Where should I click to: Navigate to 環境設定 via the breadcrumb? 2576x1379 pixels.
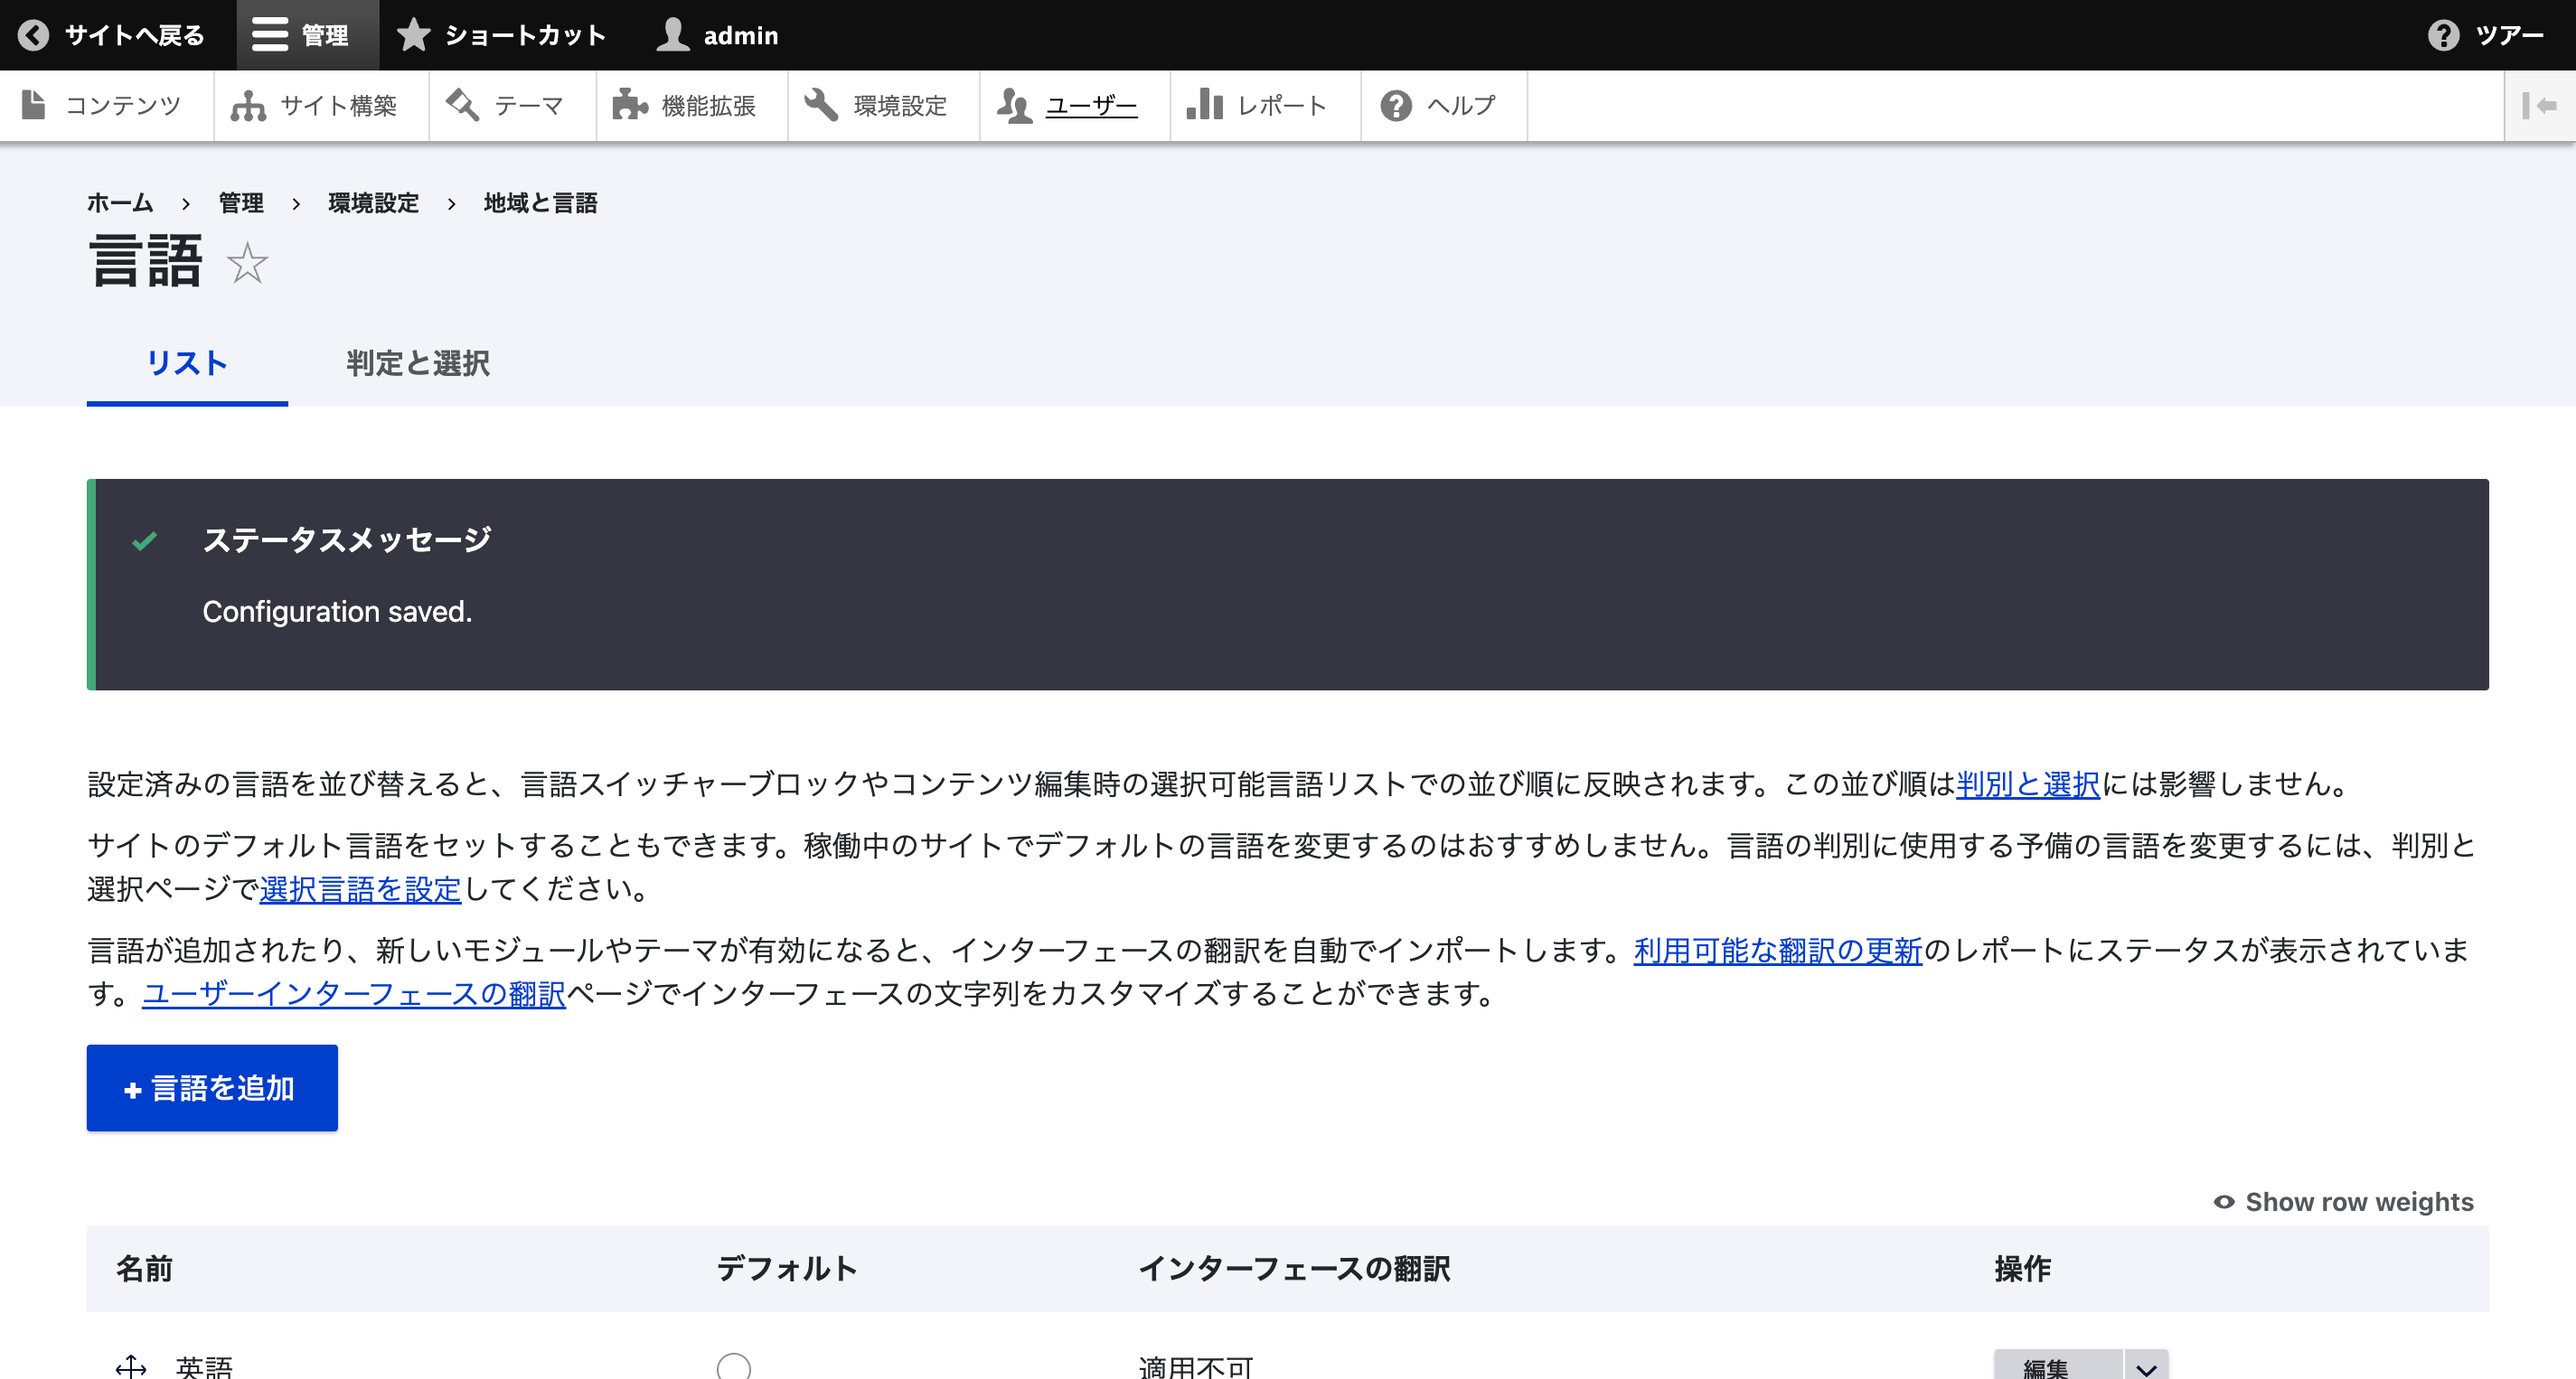pos(373,202)
